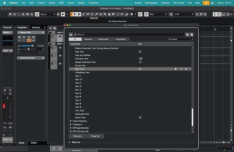Click the Inser. button in Channel panel
234x152 pixels.
pos(7,51)
